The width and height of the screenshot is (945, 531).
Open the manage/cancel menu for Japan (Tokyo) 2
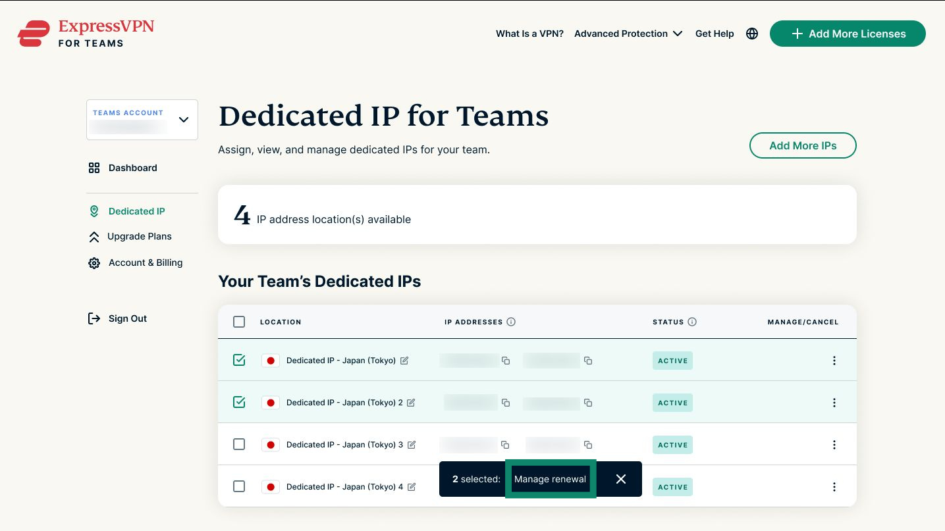pos(834,403)
